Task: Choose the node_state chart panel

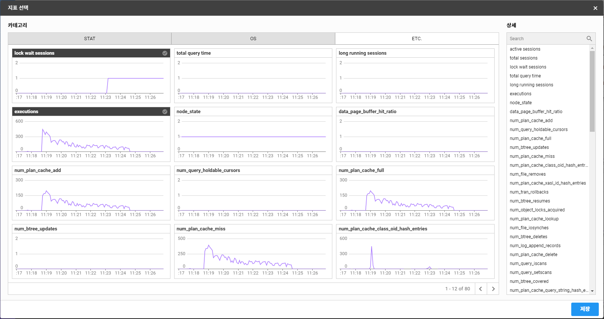Action: (x=253, y=134)
